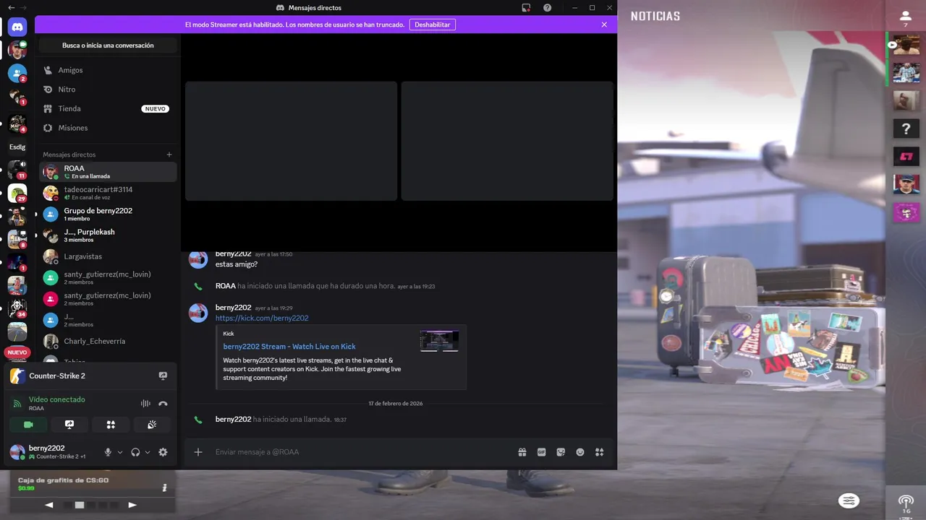Image resolution: width=926 pixels, height=520 pixels.
Task: Open the Grupo de berny2202 chat
Action: tap(108, 214)
